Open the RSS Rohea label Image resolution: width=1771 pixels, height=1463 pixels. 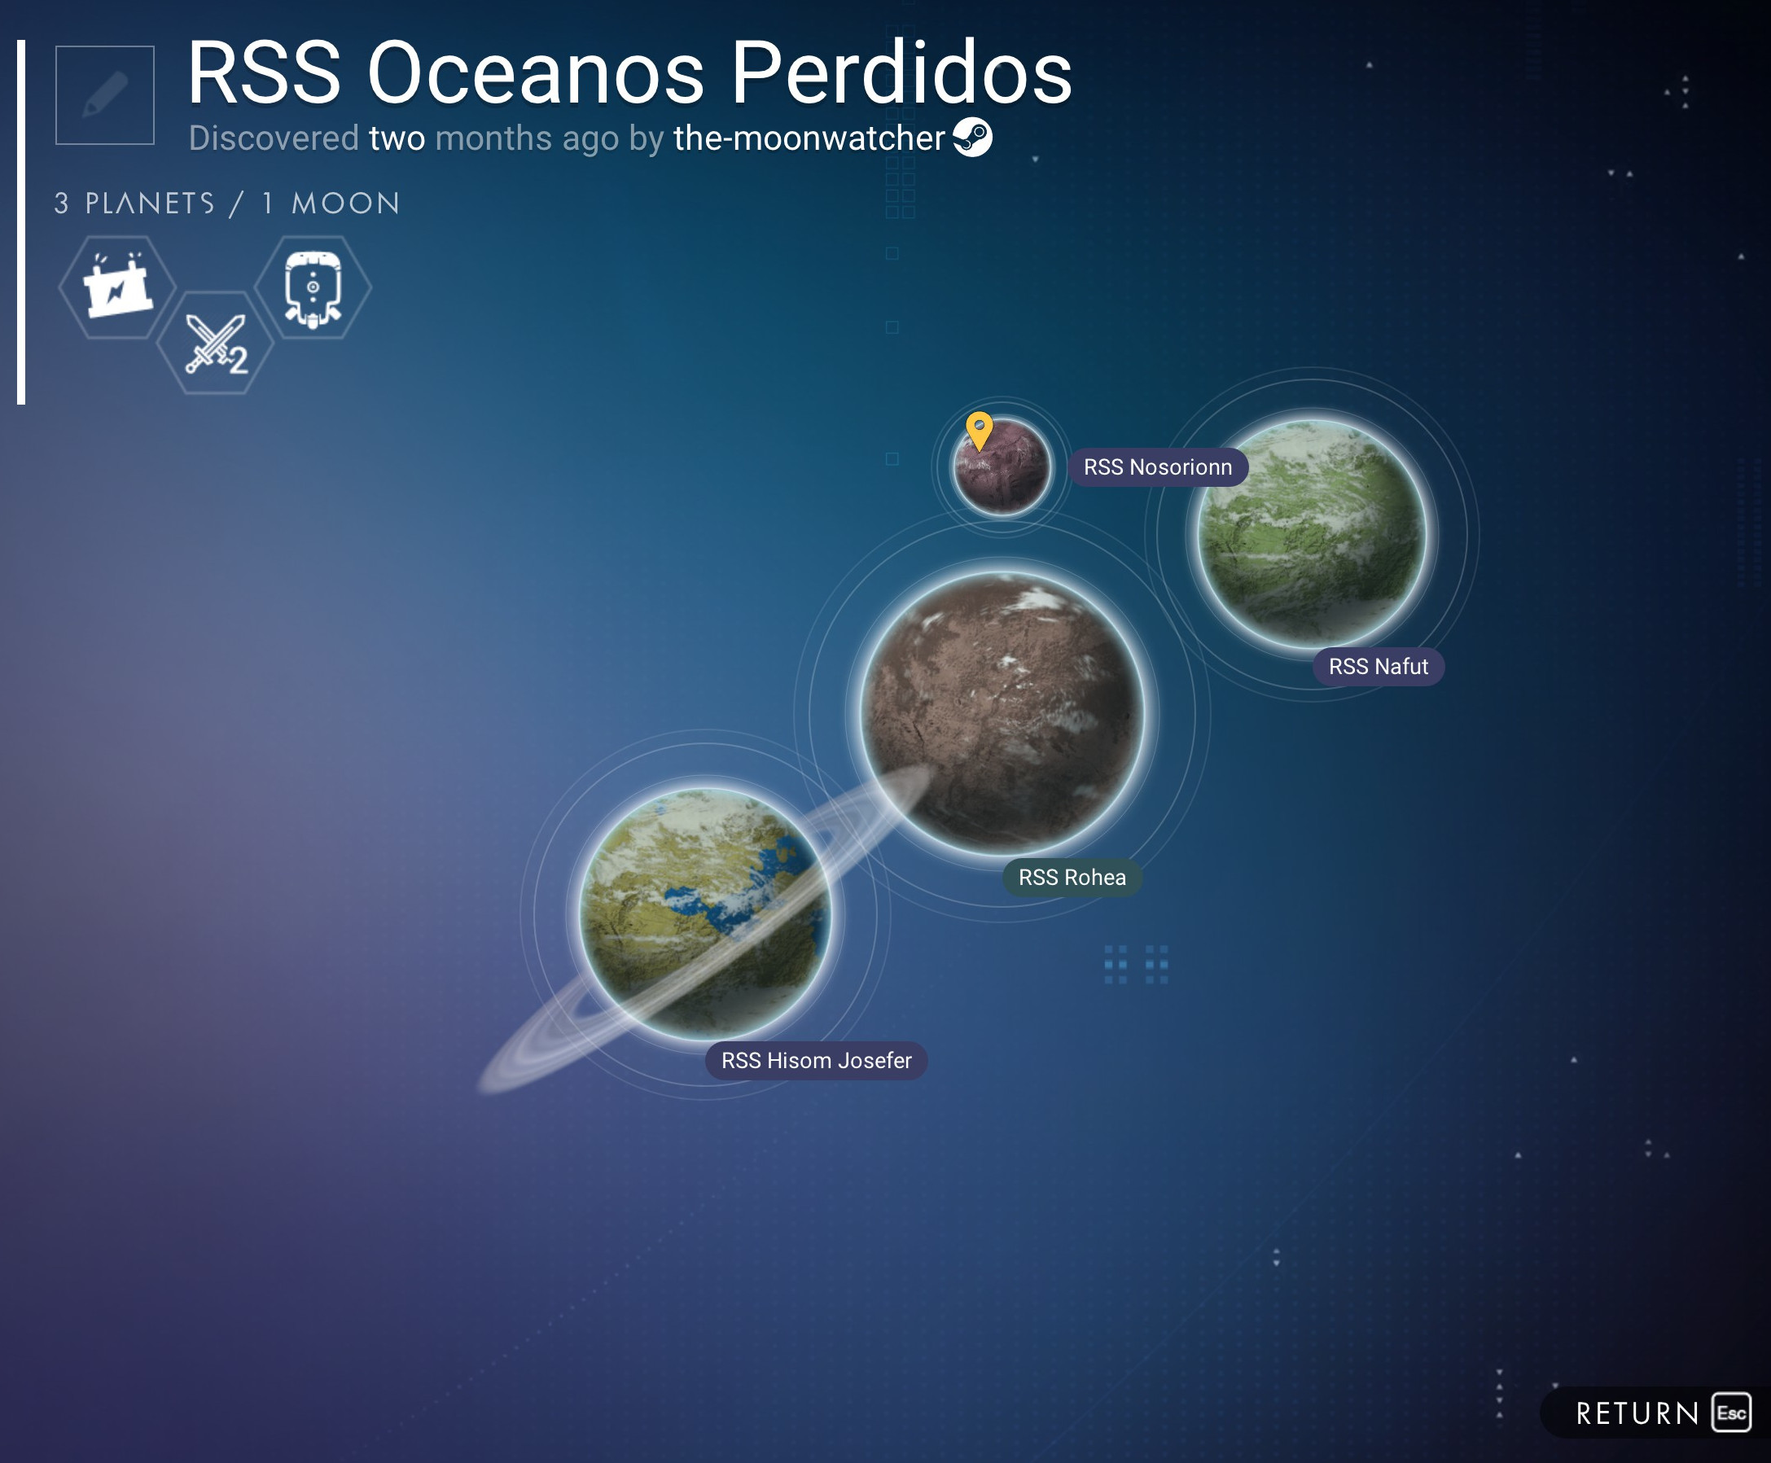pyautogui.click(x=1072, y=878)
